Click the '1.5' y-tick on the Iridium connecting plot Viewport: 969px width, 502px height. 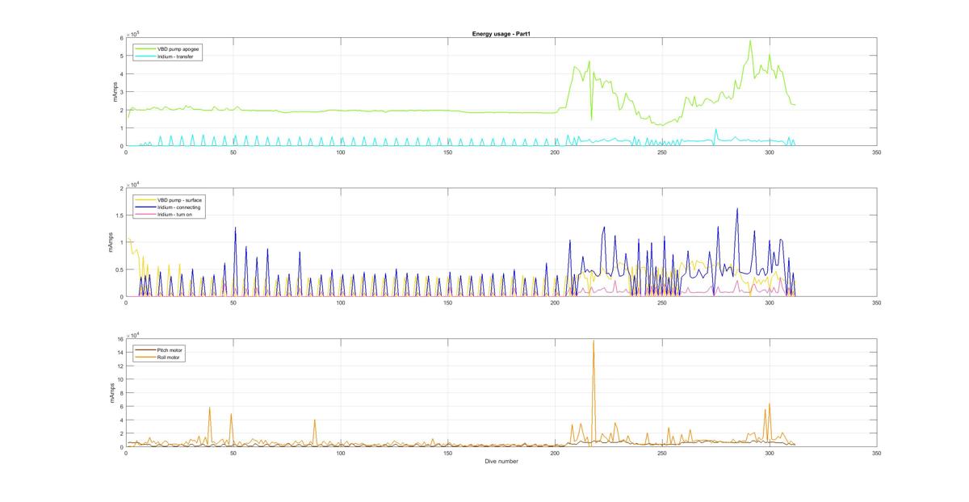pos(119,215)
